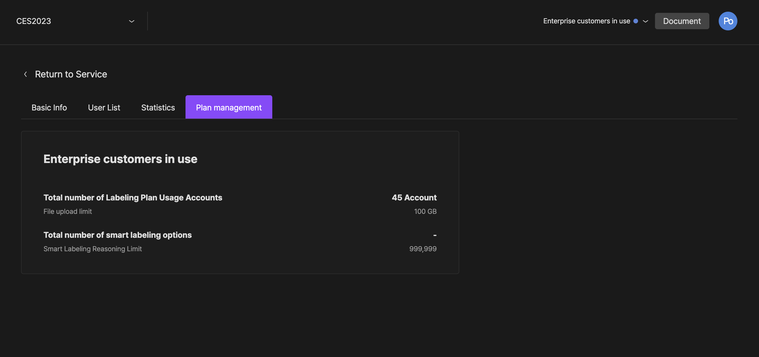
Task: Click Total number of Labeling Plan Usage Accounts
Action: 133,198
